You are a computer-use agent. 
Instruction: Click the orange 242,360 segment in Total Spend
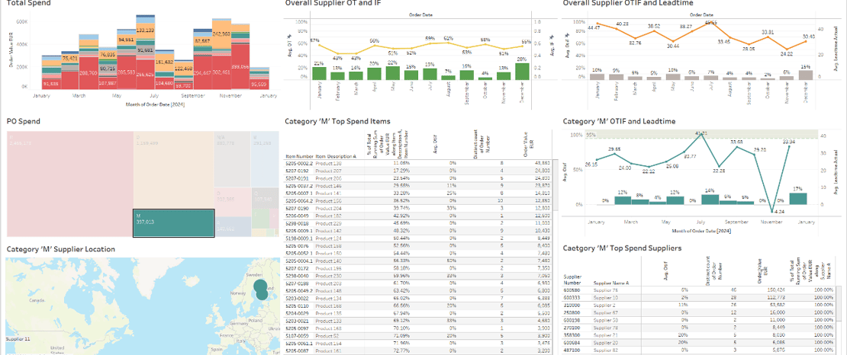coord(221,34)
